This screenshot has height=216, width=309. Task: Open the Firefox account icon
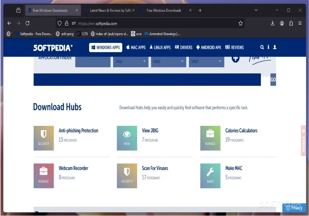tap(282, 23)
